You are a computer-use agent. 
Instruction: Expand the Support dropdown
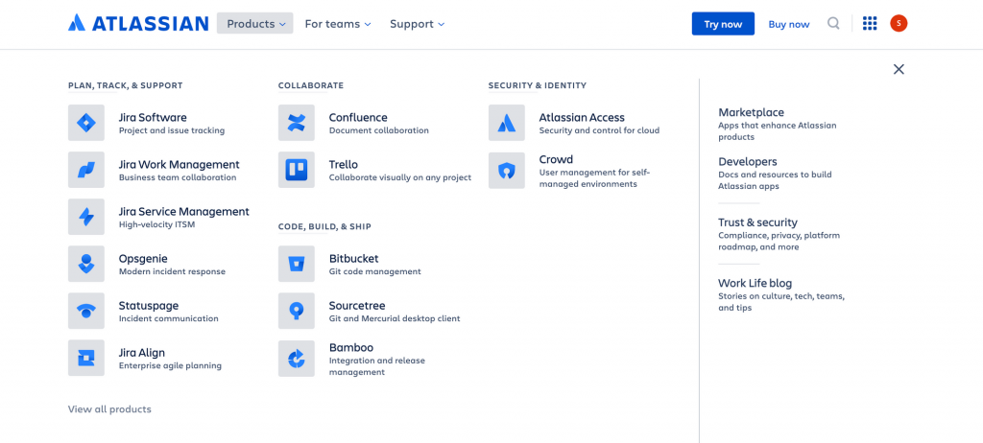point(417,24)
